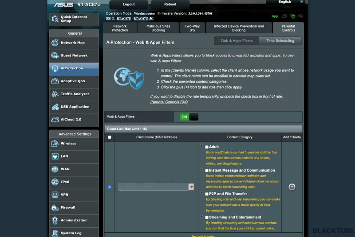Click the green App label
This screenshot has width=355, height=237.
[275, 16]
